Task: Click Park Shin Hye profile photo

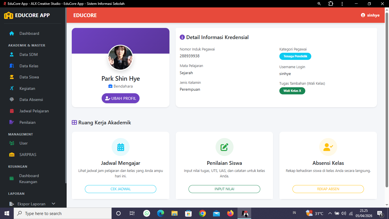Action: click(x=120, y=58)
